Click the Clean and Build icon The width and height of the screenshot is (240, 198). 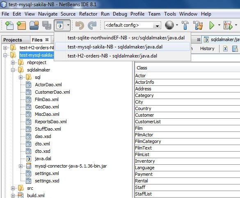[198, 25]
